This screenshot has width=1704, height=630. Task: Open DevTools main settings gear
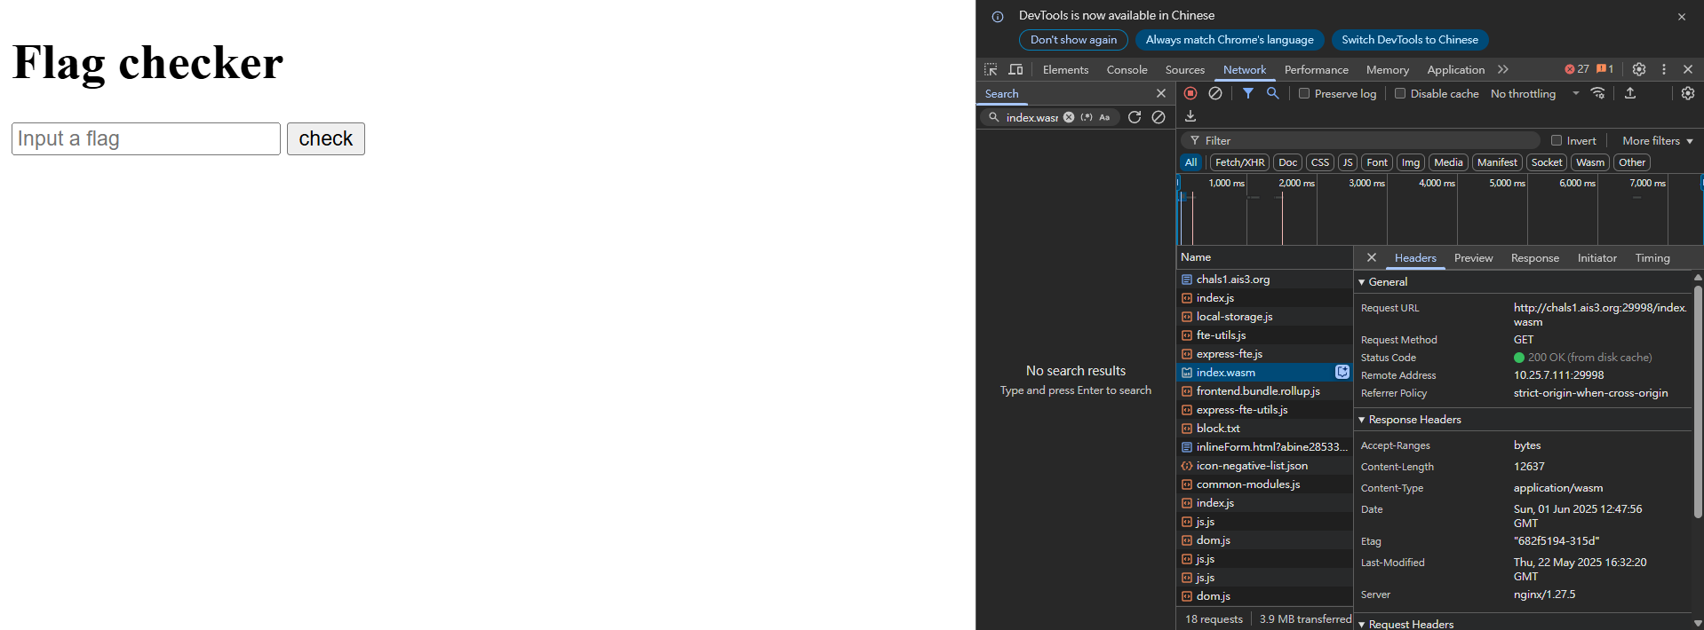[1639, 69]
